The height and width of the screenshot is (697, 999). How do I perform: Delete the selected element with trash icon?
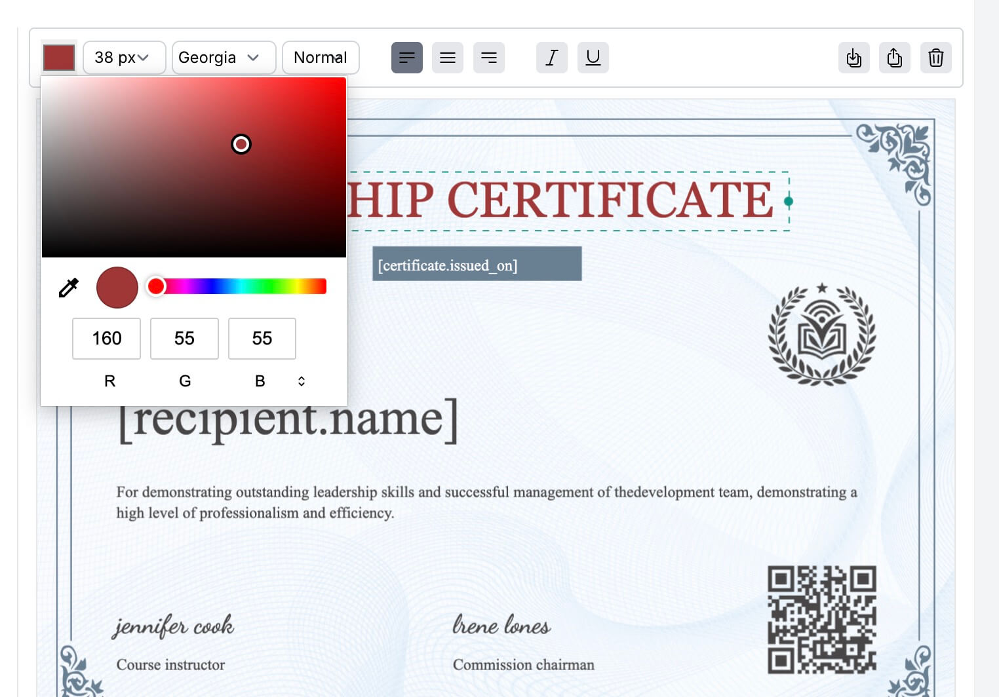click(x=936, y=58)
